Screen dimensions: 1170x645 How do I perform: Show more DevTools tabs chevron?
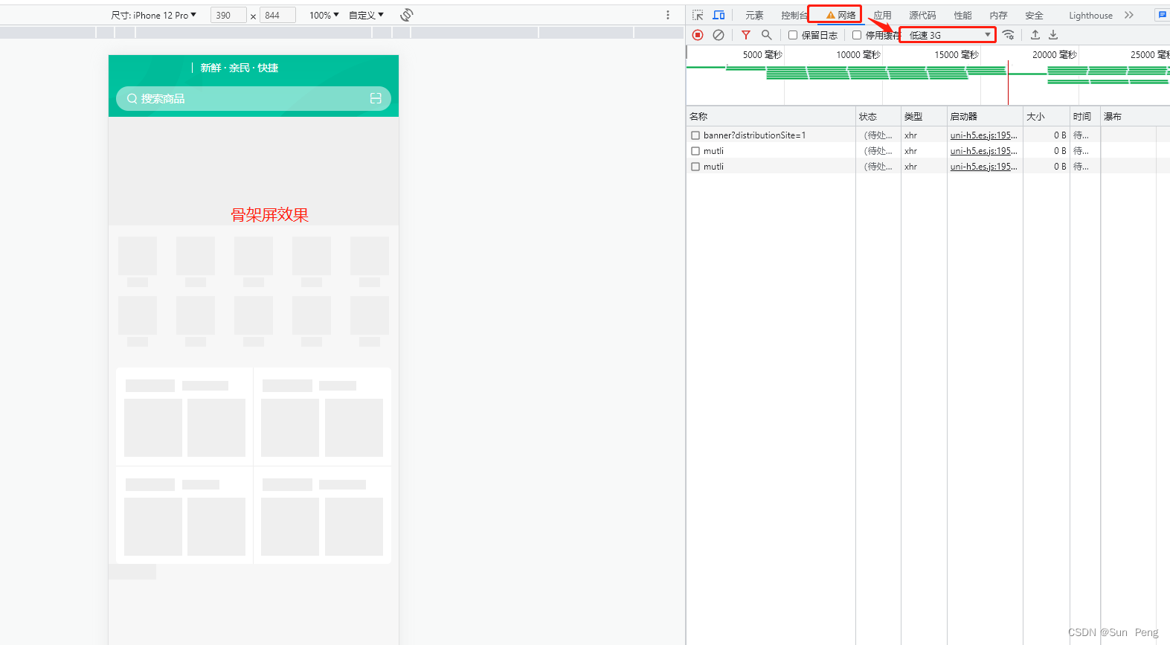coord(1129,15)
